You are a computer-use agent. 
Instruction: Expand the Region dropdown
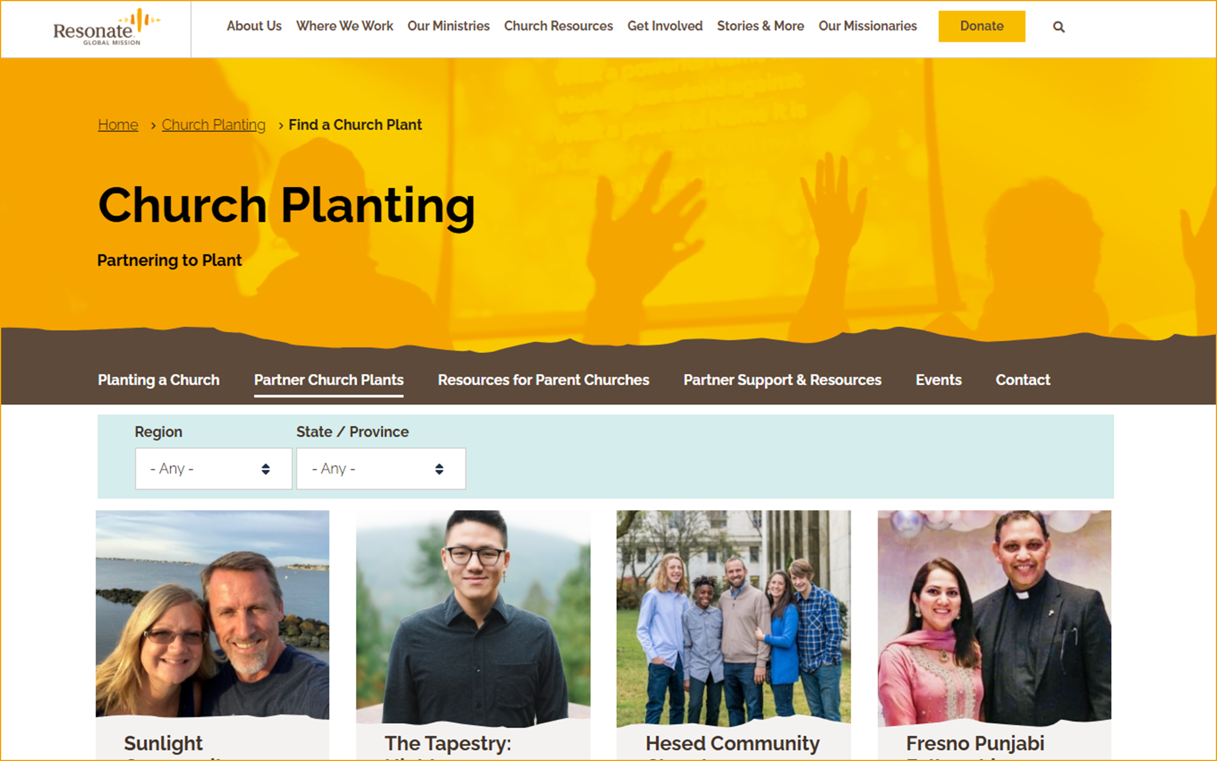(x=213, y=468)
